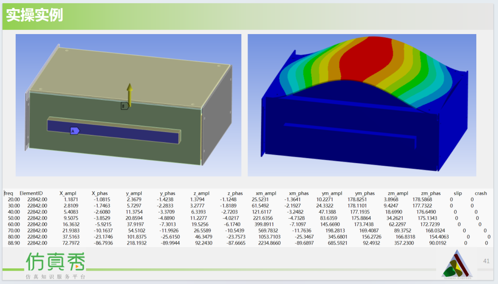Viewport: 498px width, 284px height.
Task: Click the left chassis geometry image
Action: point(128,105)
